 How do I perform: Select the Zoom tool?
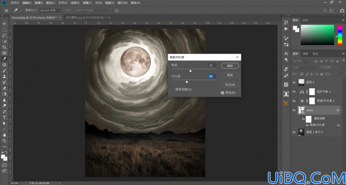click(x=4, y=141)
